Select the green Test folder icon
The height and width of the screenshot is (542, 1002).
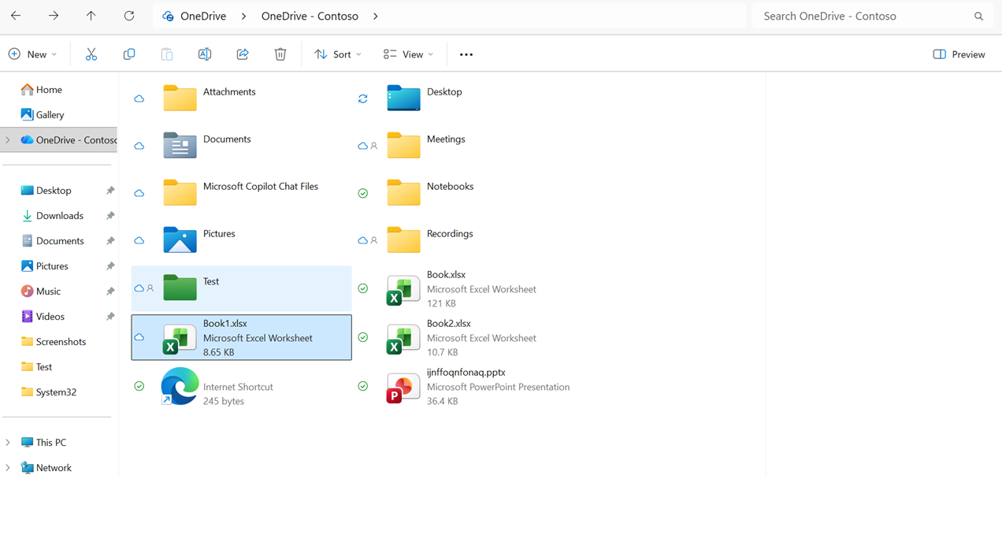click(180, 287)
